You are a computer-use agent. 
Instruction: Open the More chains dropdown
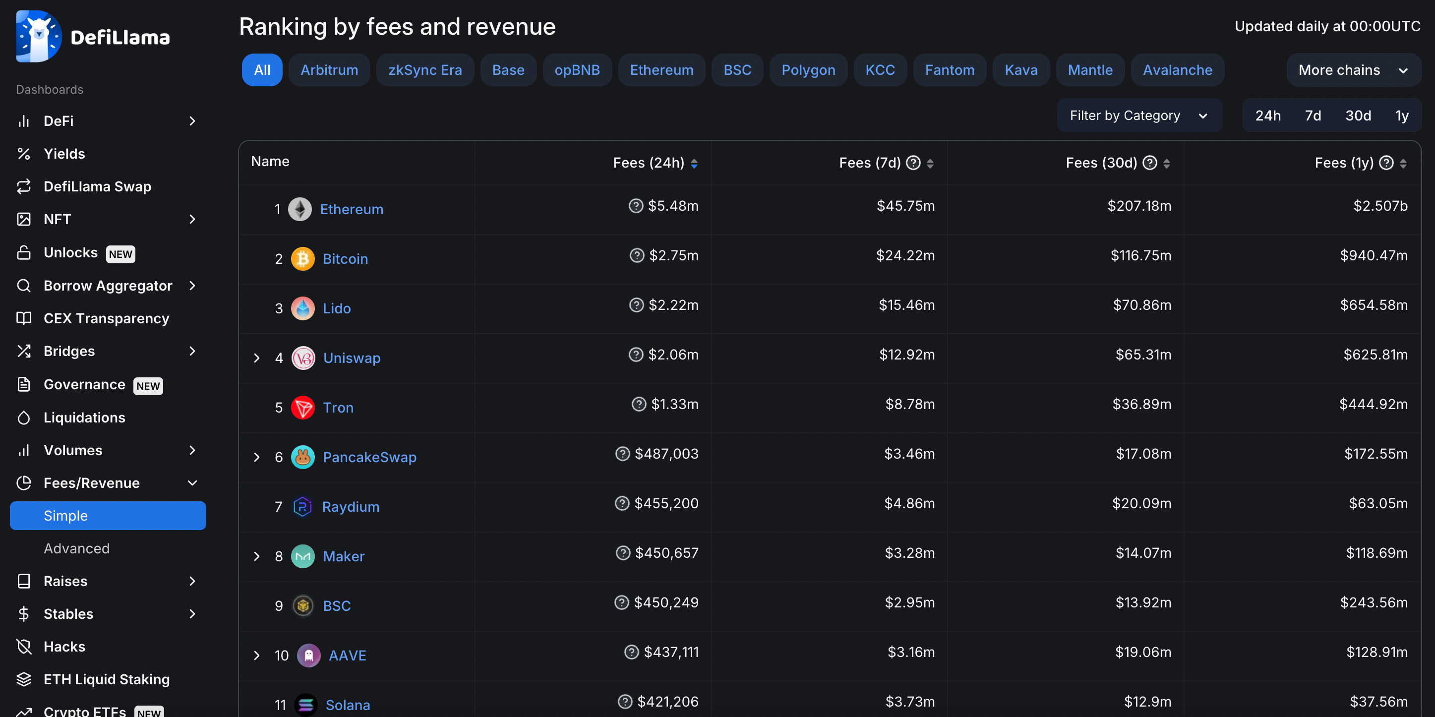pos(1354,70)
